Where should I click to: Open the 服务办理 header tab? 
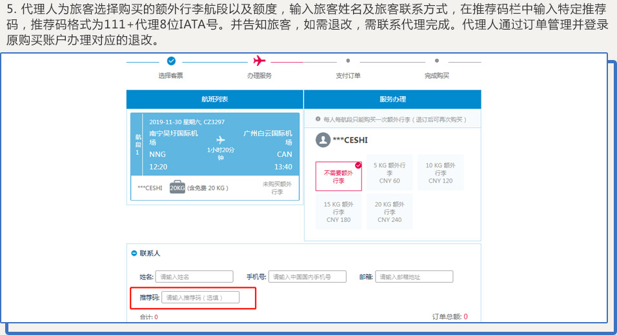pos(392,99)
